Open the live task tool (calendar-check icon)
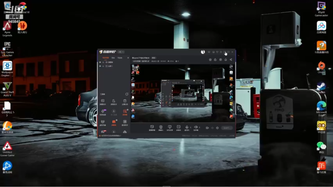The width and height of the screenshot is (333, 187). 125,102
